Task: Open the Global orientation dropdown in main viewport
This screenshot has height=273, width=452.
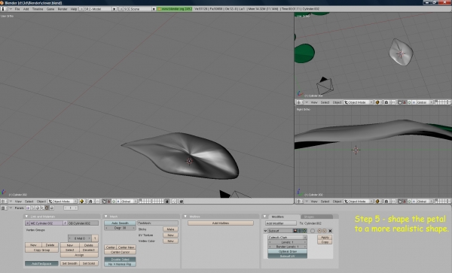Action: [x=129, y=202]
